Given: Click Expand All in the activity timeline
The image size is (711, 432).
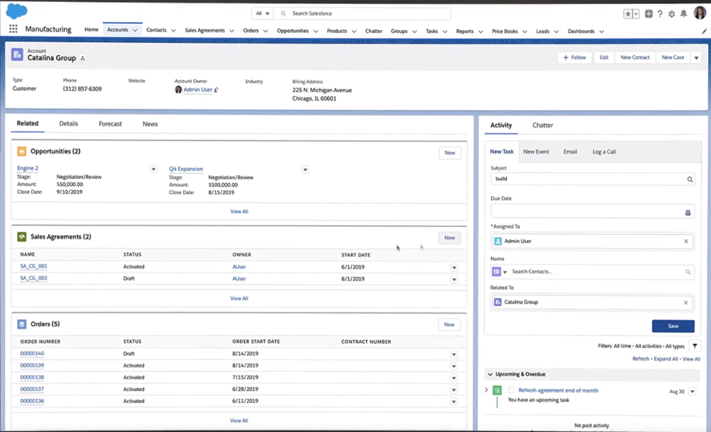Looking at the screenshot, I should click(665, 359).
